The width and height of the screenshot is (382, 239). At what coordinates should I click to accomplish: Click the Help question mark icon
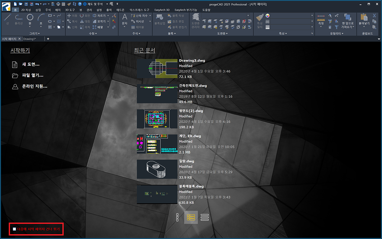pyautogui.click(x=80, y=4)
